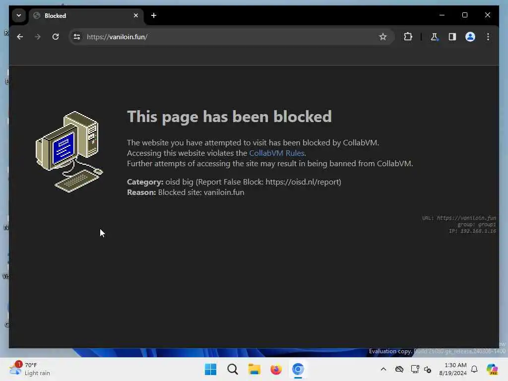Close the Blocked tab
This screenshot has height=381, width=508.
136,15
